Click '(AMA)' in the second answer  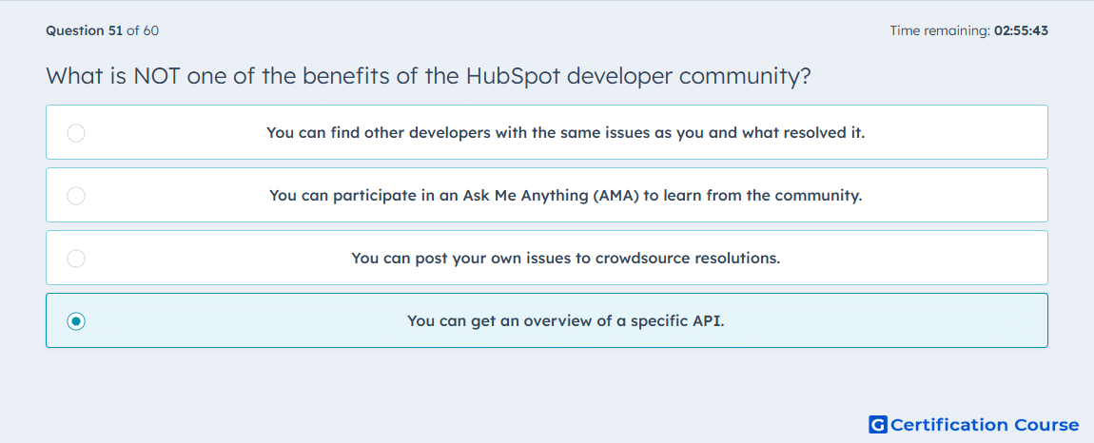coord(615,196)
